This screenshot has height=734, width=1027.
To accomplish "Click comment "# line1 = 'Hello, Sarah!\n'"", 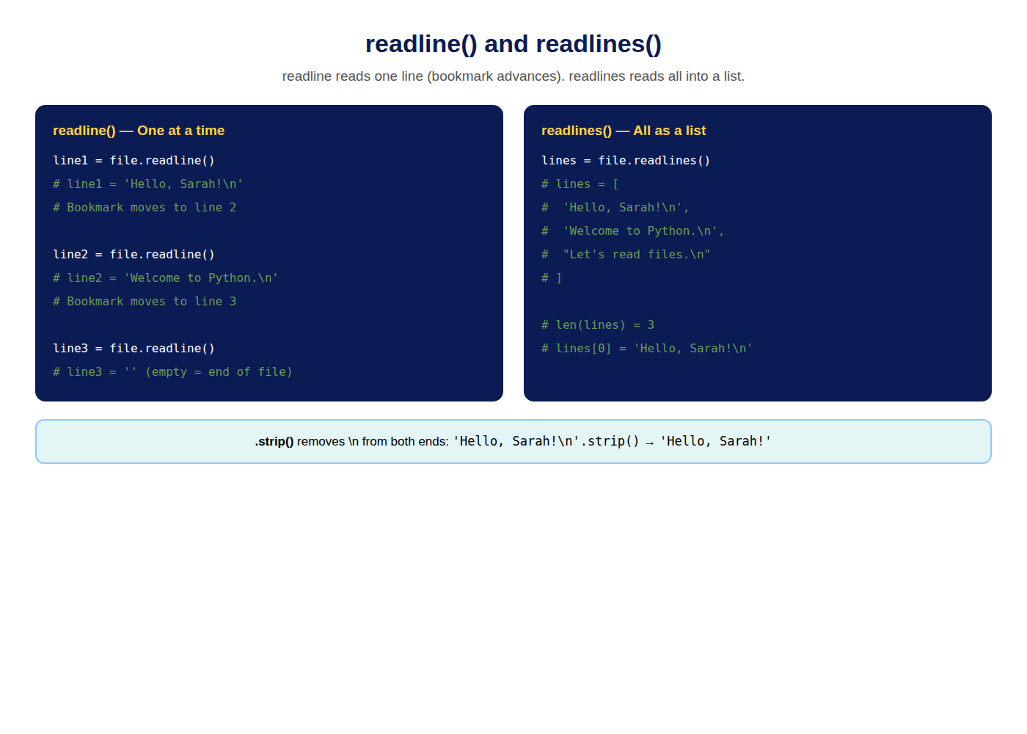I will pos(147,184).
